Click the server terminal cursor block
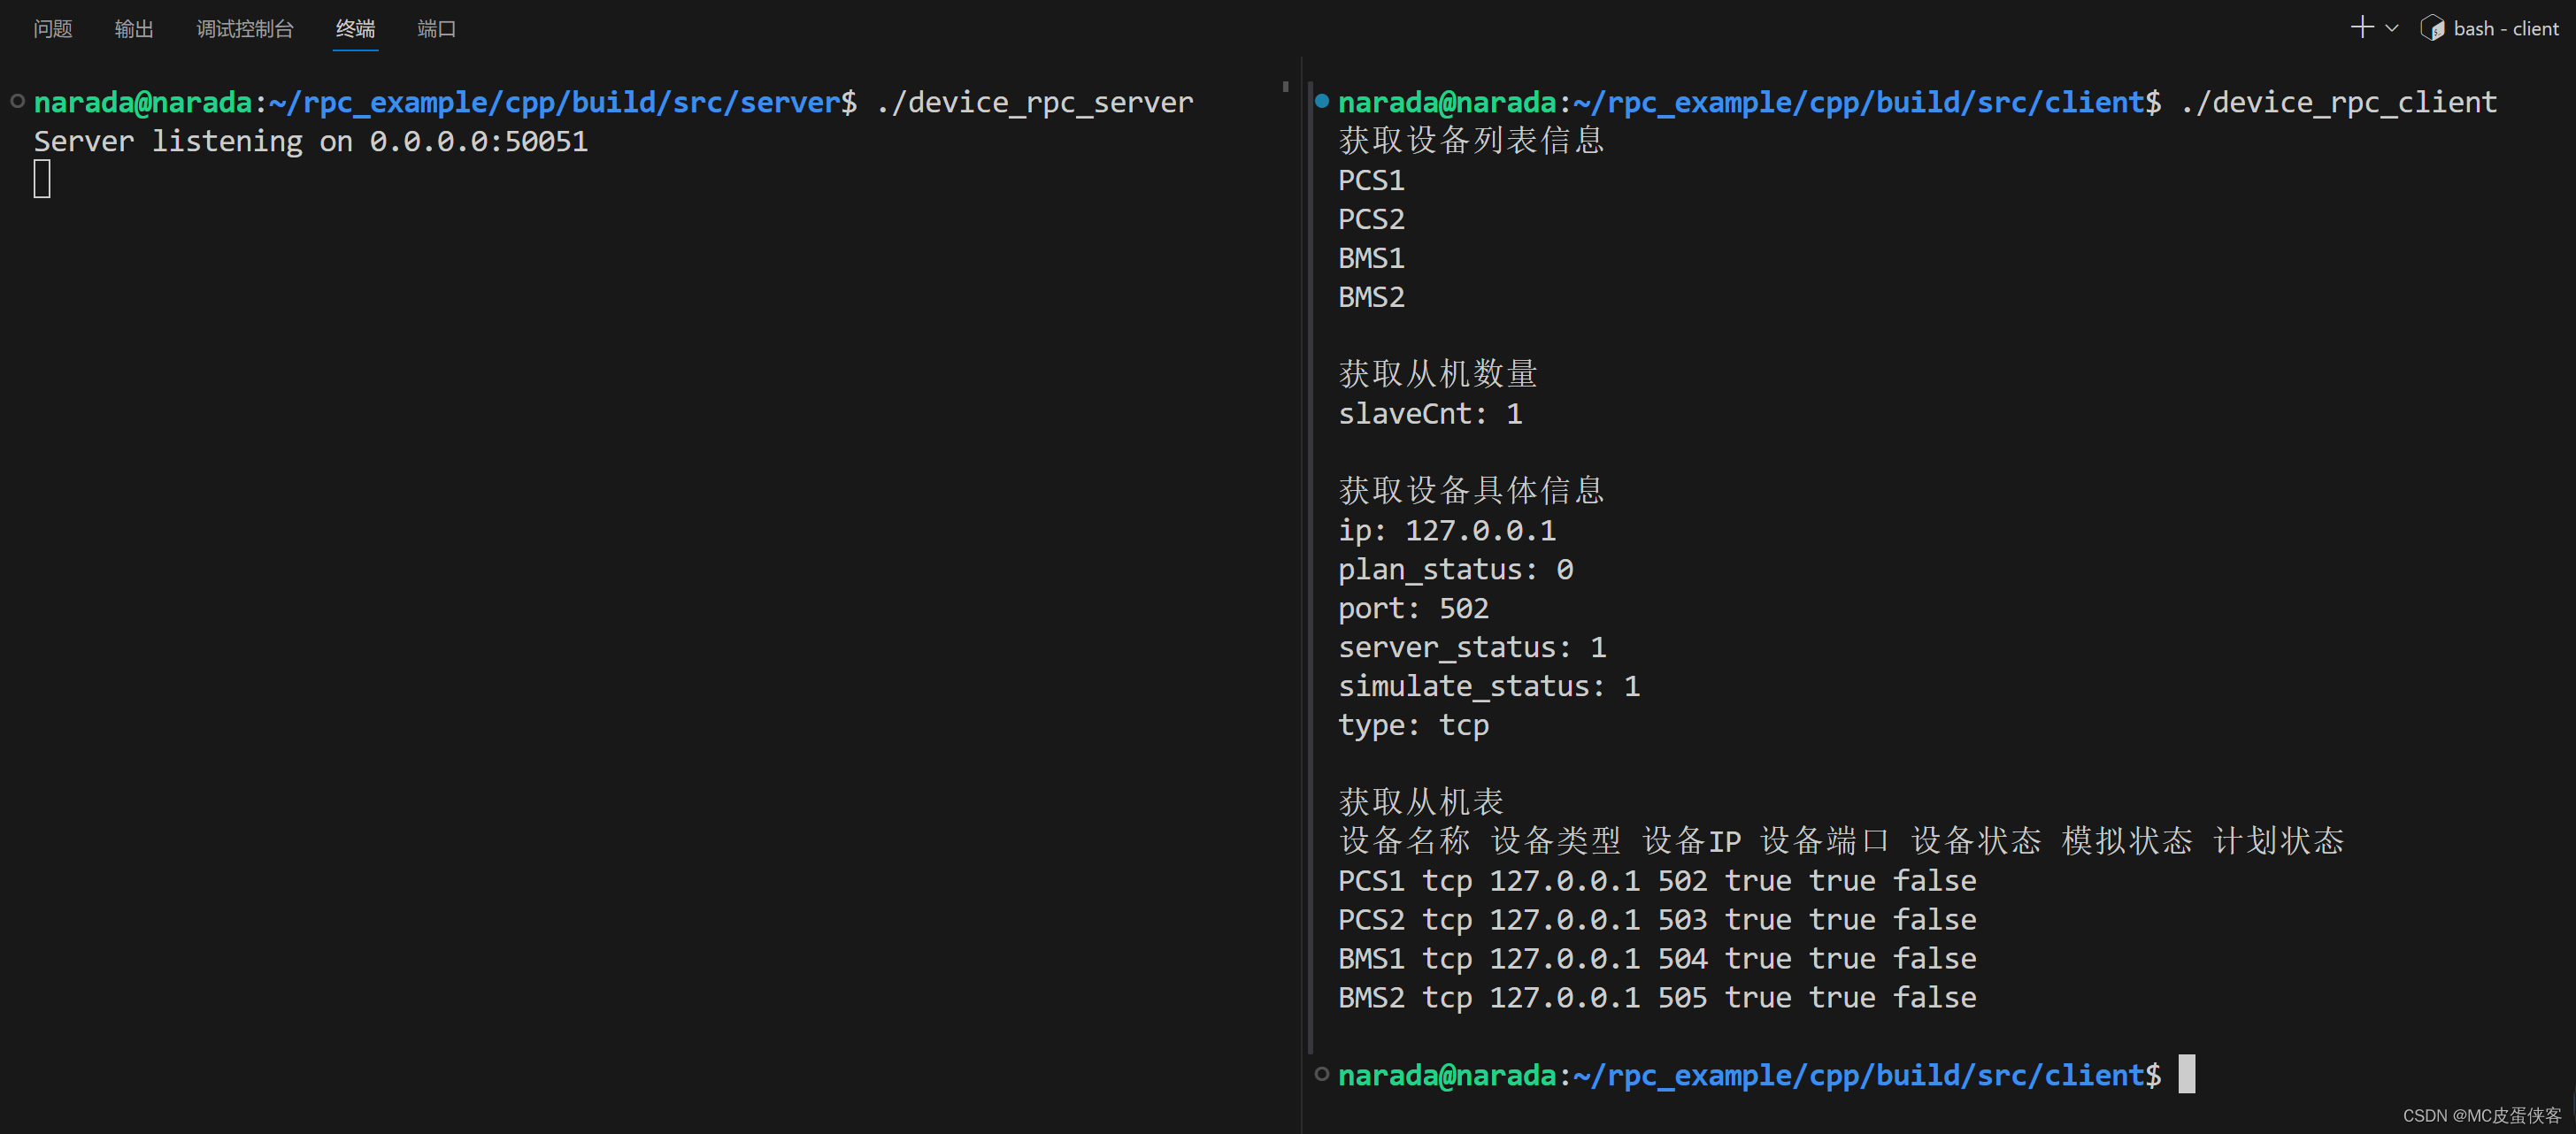This screenshot has width=2576, height=1134. click(x=42, y=179)
